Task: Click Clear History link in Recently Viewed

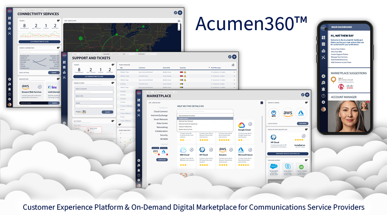Action: coord(273,123)
